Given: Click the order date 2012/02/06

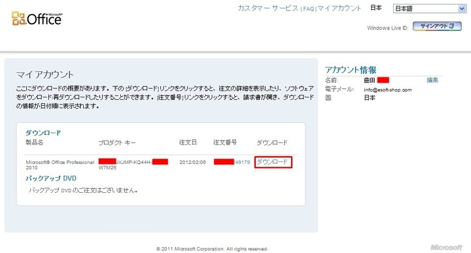Looking at the screenshot, I should point(192,162).
